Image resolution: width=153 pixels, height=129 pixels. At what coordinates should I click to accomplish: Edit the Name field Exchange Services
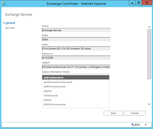(76, 30)
